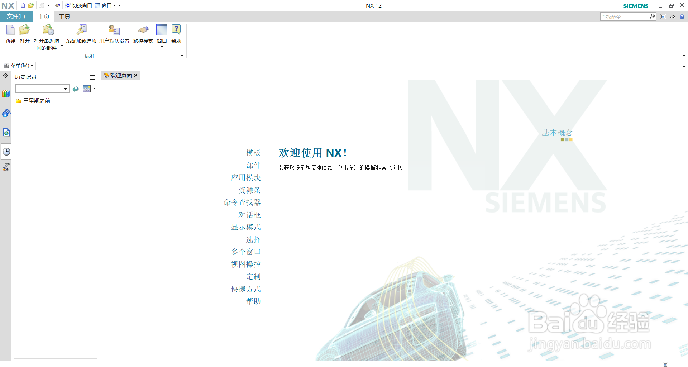Click the Selection (选择) link
Screen dimensions: 688x367
point(253,239)
